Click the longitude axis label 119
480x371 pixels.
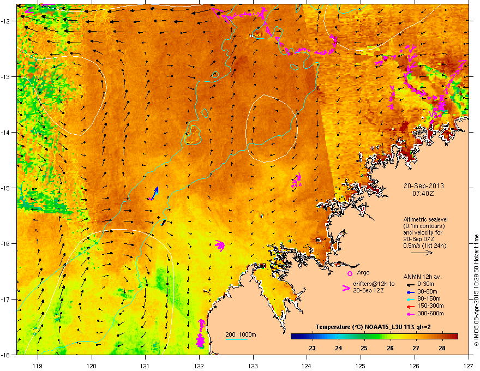(38, 366)
